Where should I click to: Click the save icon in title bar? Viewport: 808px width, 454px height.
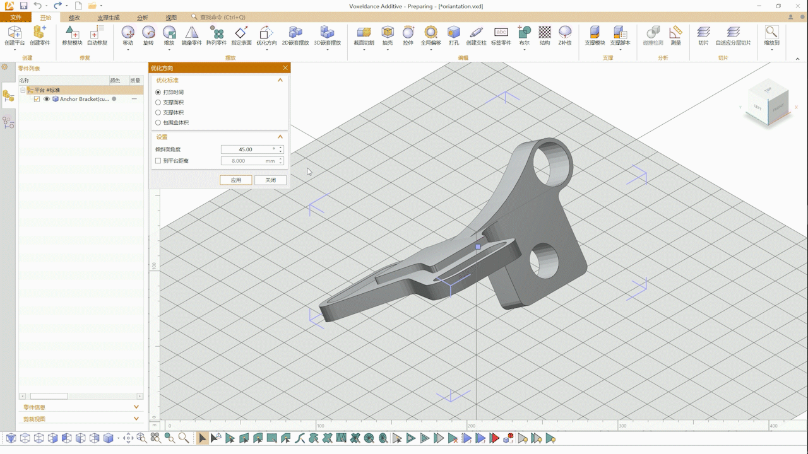[24, 6]
